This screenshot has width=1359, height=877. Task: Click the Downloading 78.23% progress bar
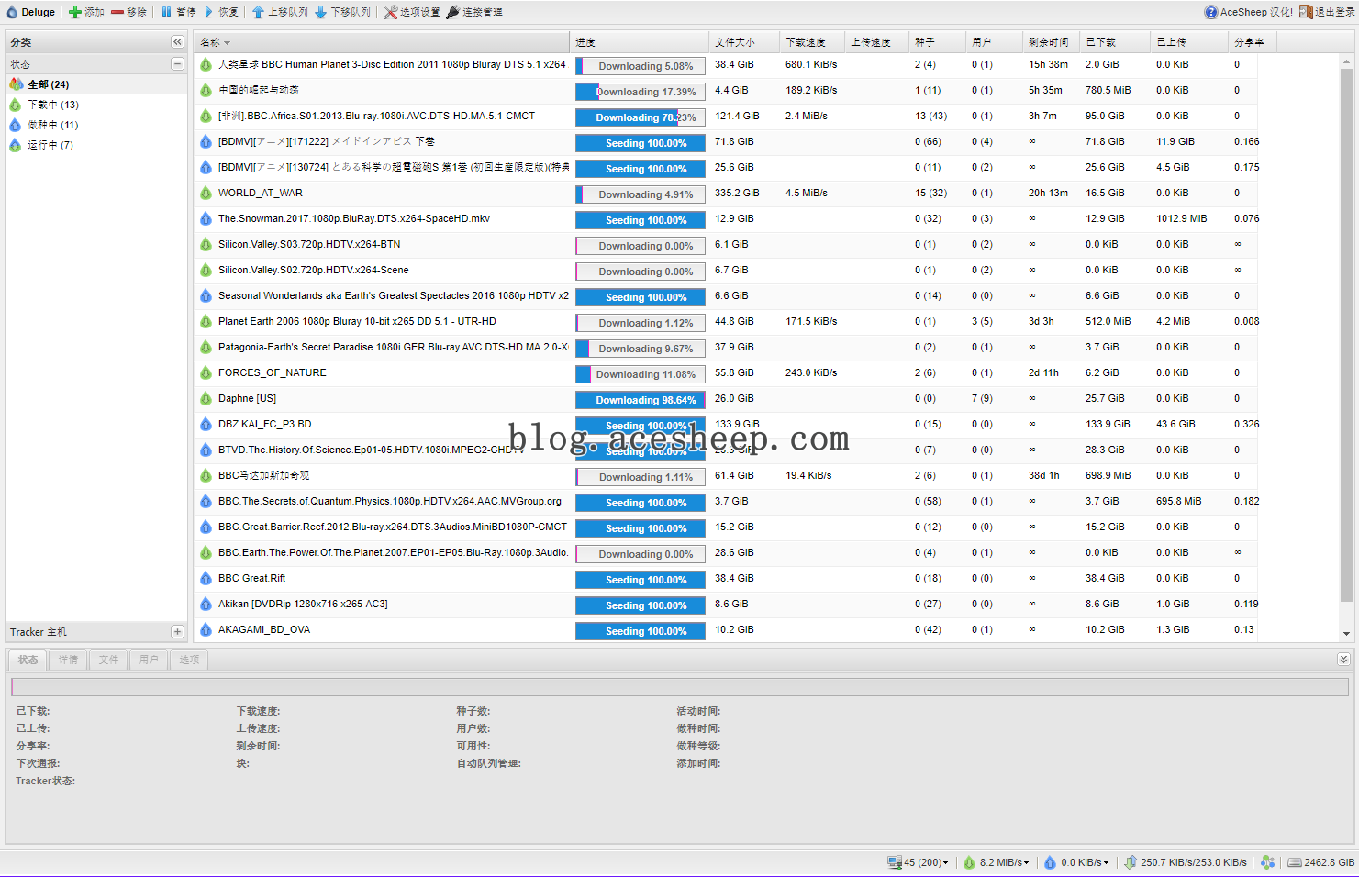pos(641,117)
